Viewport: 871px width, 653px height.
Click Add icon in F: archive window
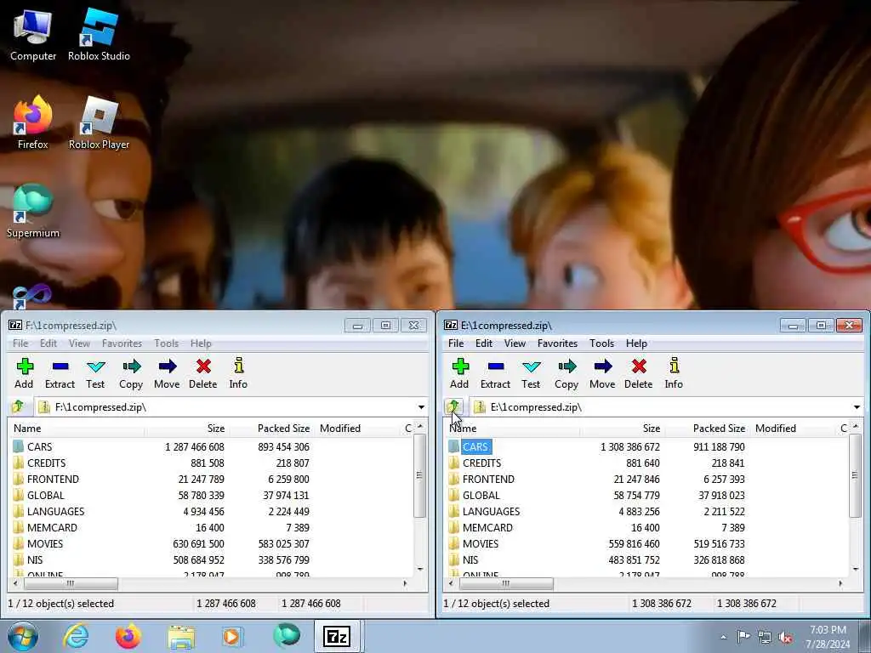24,373
